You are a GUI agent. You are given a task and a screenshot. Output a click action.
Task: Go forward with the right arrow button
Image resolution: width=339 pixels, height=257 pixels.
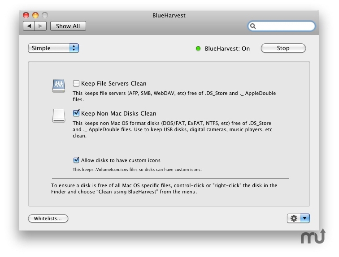(40, 26)
